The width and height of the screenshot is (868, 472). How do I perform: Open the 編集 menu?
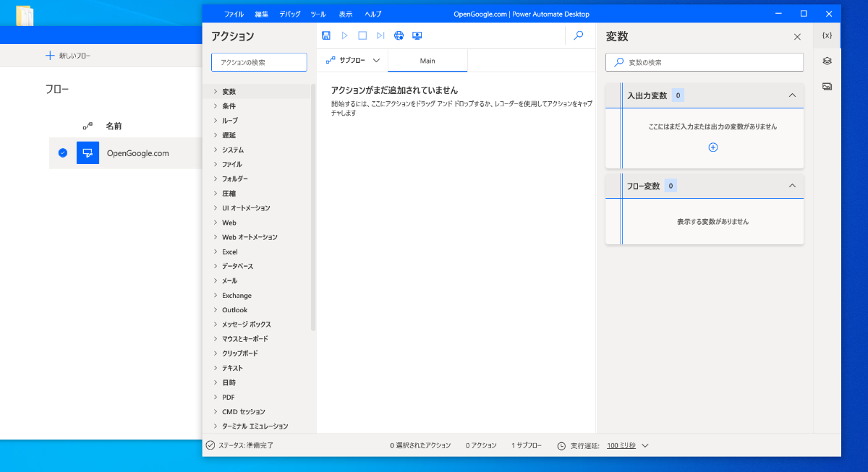tap(262, 14)
